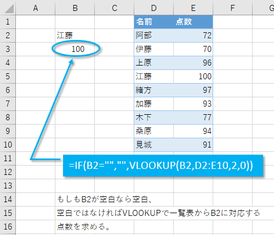The image size is (274, 235).
Task: Select the score cell 100 in column E
Action: click(193, 77)
